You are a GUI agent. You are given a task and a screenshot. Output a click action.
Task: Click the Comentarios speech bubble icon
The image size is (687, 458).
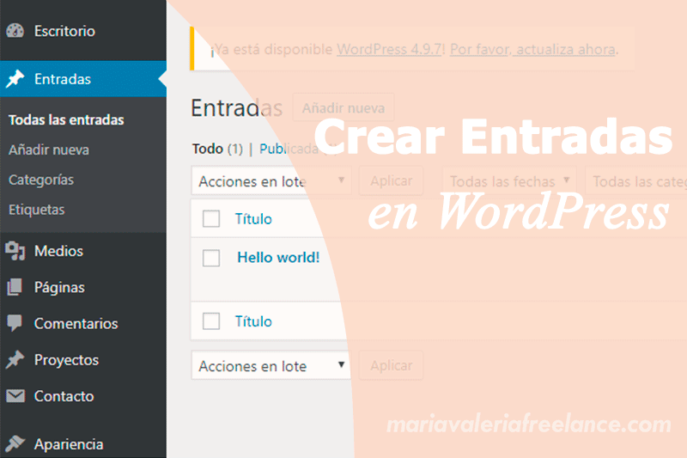click(15, 323)
